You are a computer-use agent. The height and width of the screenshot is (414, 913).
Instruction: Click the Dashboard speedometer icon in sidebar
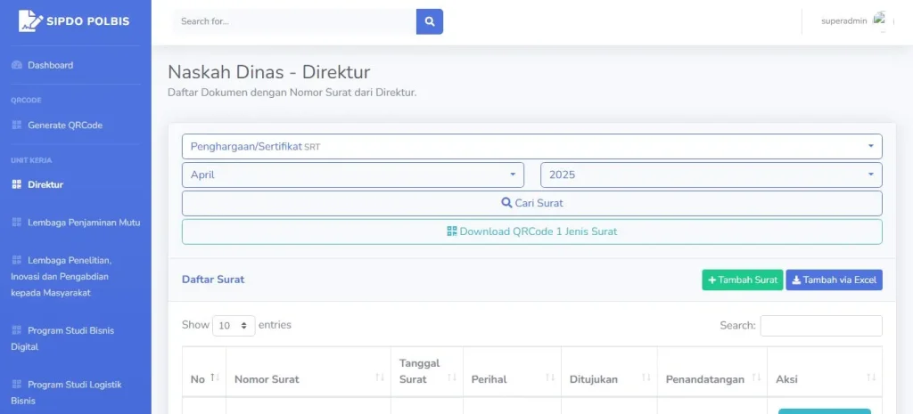16,65
